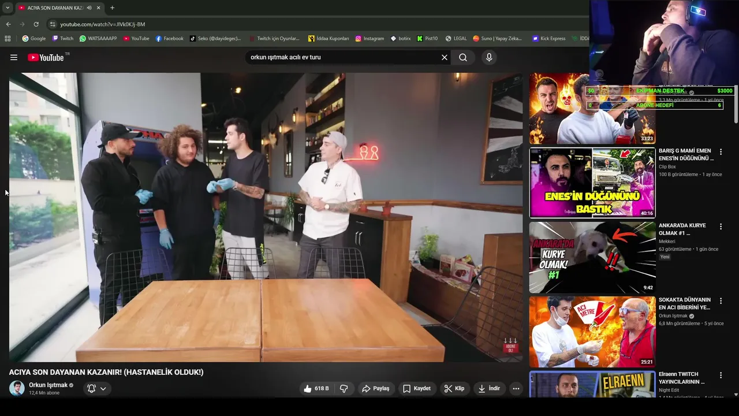Viewport: 739px width, 416px height.
Task: Close the ACIYA SON DAYANAN tab
Action: [98, 8]
